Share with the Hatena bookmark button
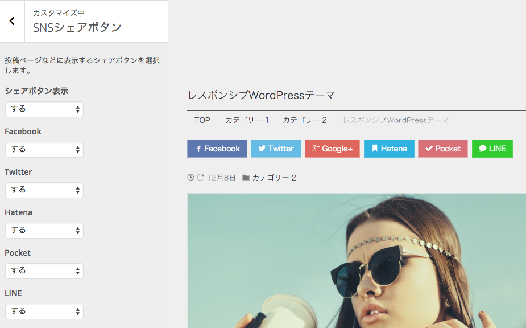 click(x=389, y=149)
